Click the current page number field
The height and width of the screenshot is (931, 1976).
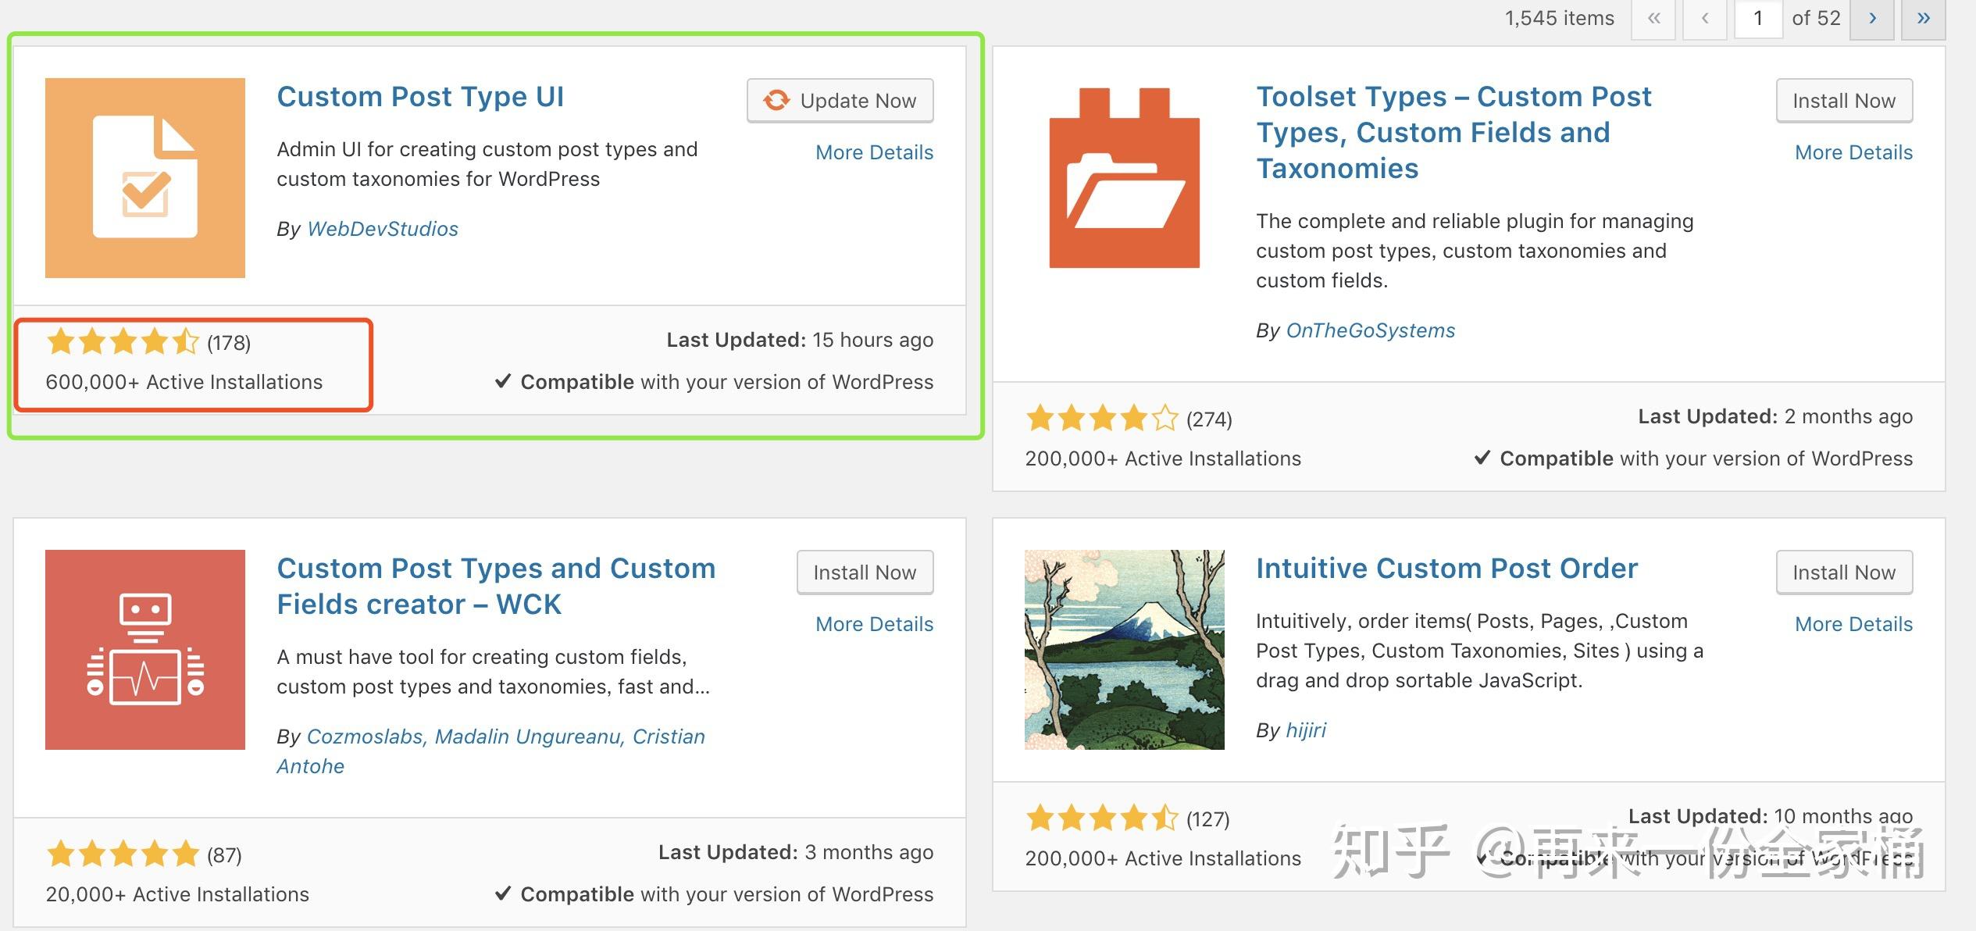pyautogui.click(x=1758, y=18)
